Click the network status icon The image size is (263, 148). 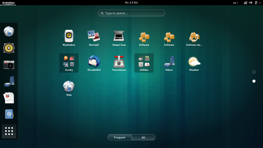pyautogui.click(x=245, y=3)
